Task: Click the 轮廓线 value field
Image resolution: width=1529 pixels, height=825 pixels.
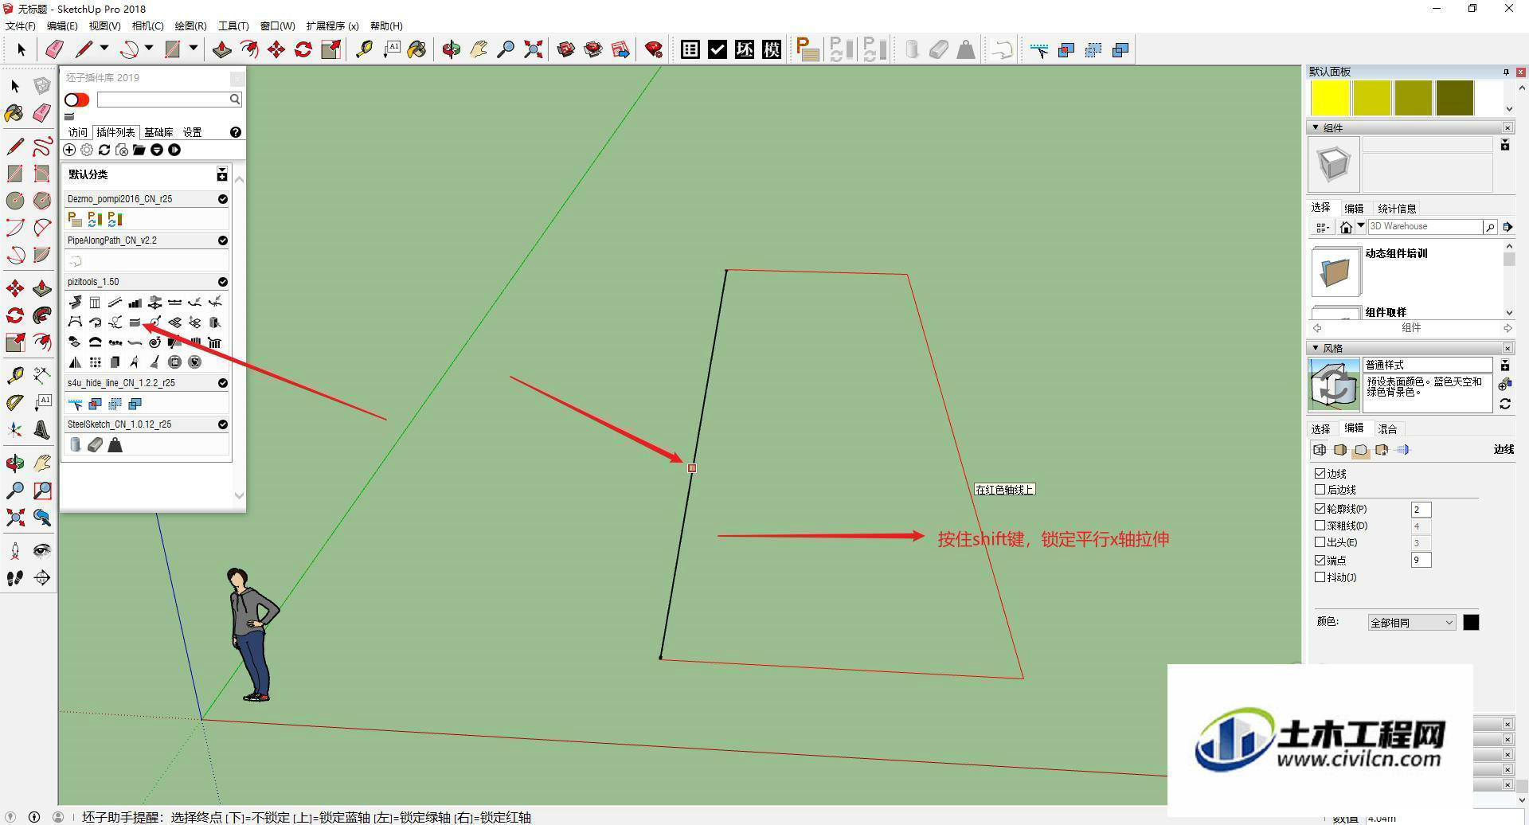Action: pyautogui.click(x=1421, y=510)
